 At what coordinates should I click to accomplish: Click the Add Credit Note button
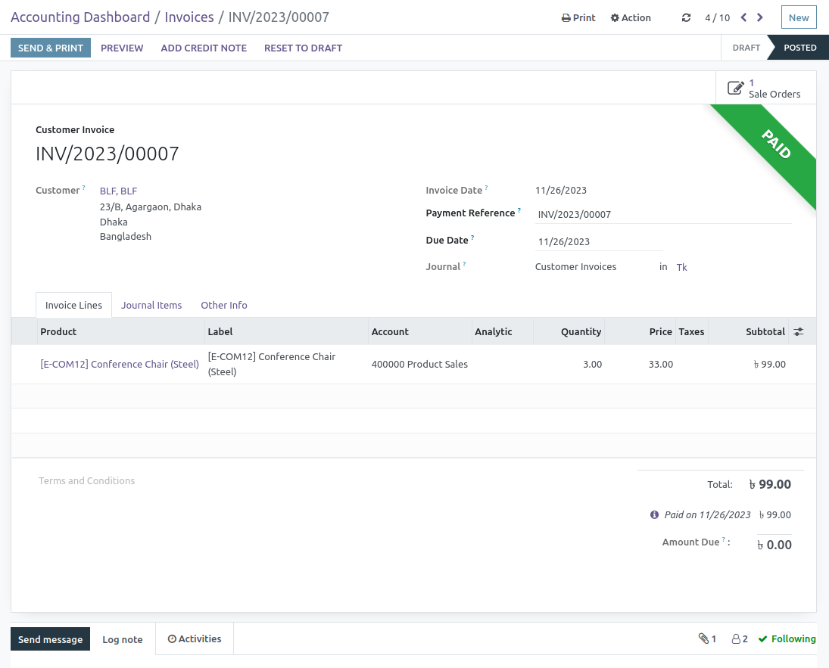pyautogui.click(x=203, y=48)
